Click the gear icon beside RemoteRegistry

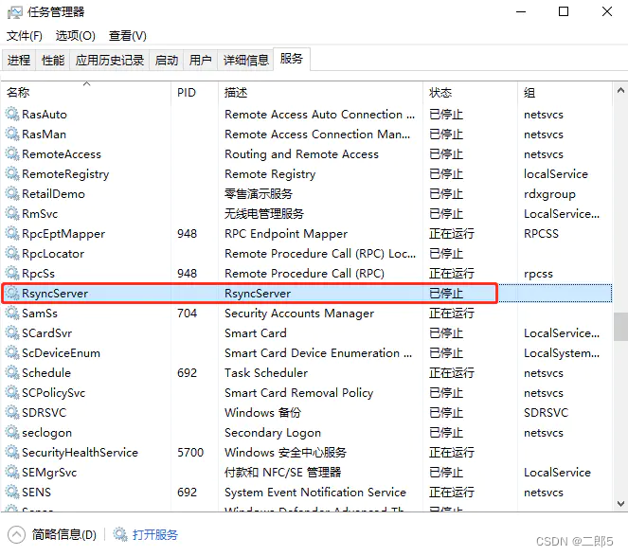[x=12, y=173]
